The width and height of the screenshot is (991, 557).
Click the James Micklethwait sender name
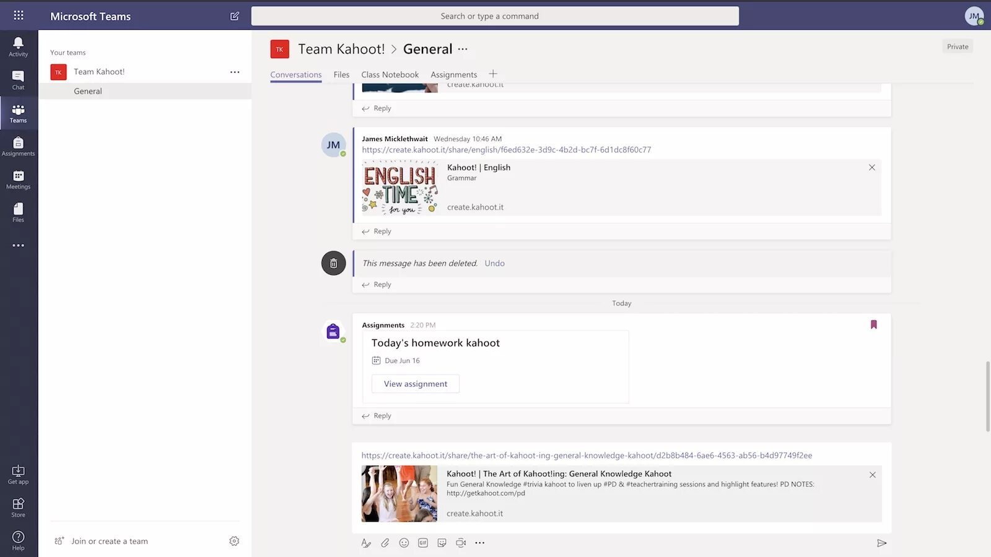pyautogui.click(x=395, y=139)
